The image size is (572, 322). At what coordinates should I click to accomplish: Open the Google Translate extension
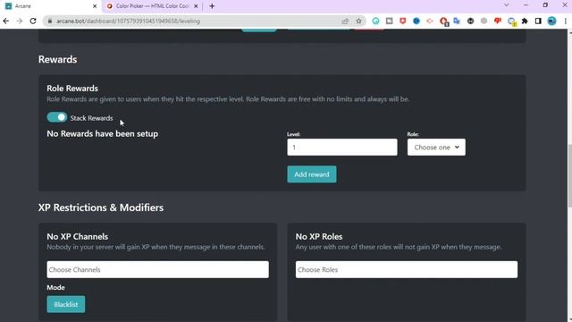click(457, 21)
